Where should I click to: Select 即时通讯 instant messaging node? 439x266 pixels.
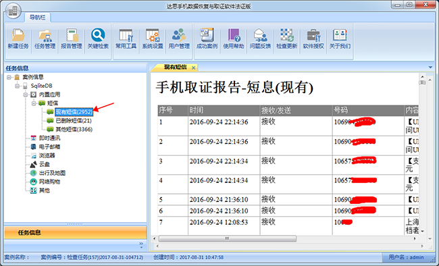click(x=49, y=138)
